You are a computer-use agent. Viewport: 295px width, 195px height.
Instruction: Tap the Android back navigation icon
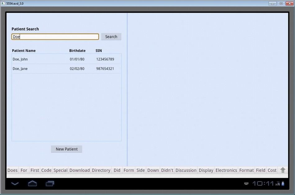click(x=15, y=184)
